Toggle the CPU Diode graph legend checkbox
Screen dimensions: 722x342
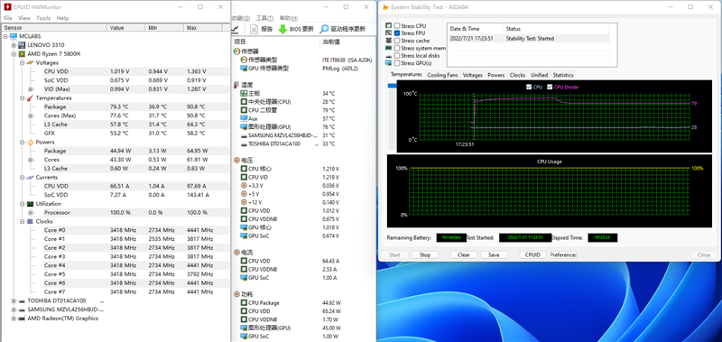coord(550,87)
